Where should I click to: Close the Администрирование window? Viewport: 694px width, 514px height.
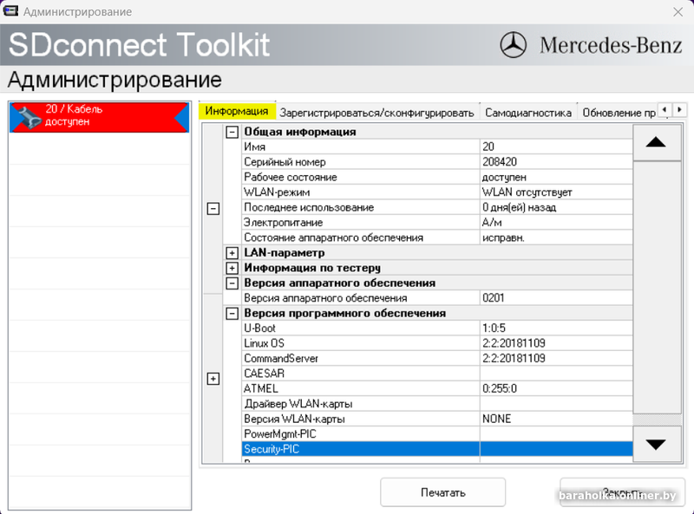click(x=678, y=12)
